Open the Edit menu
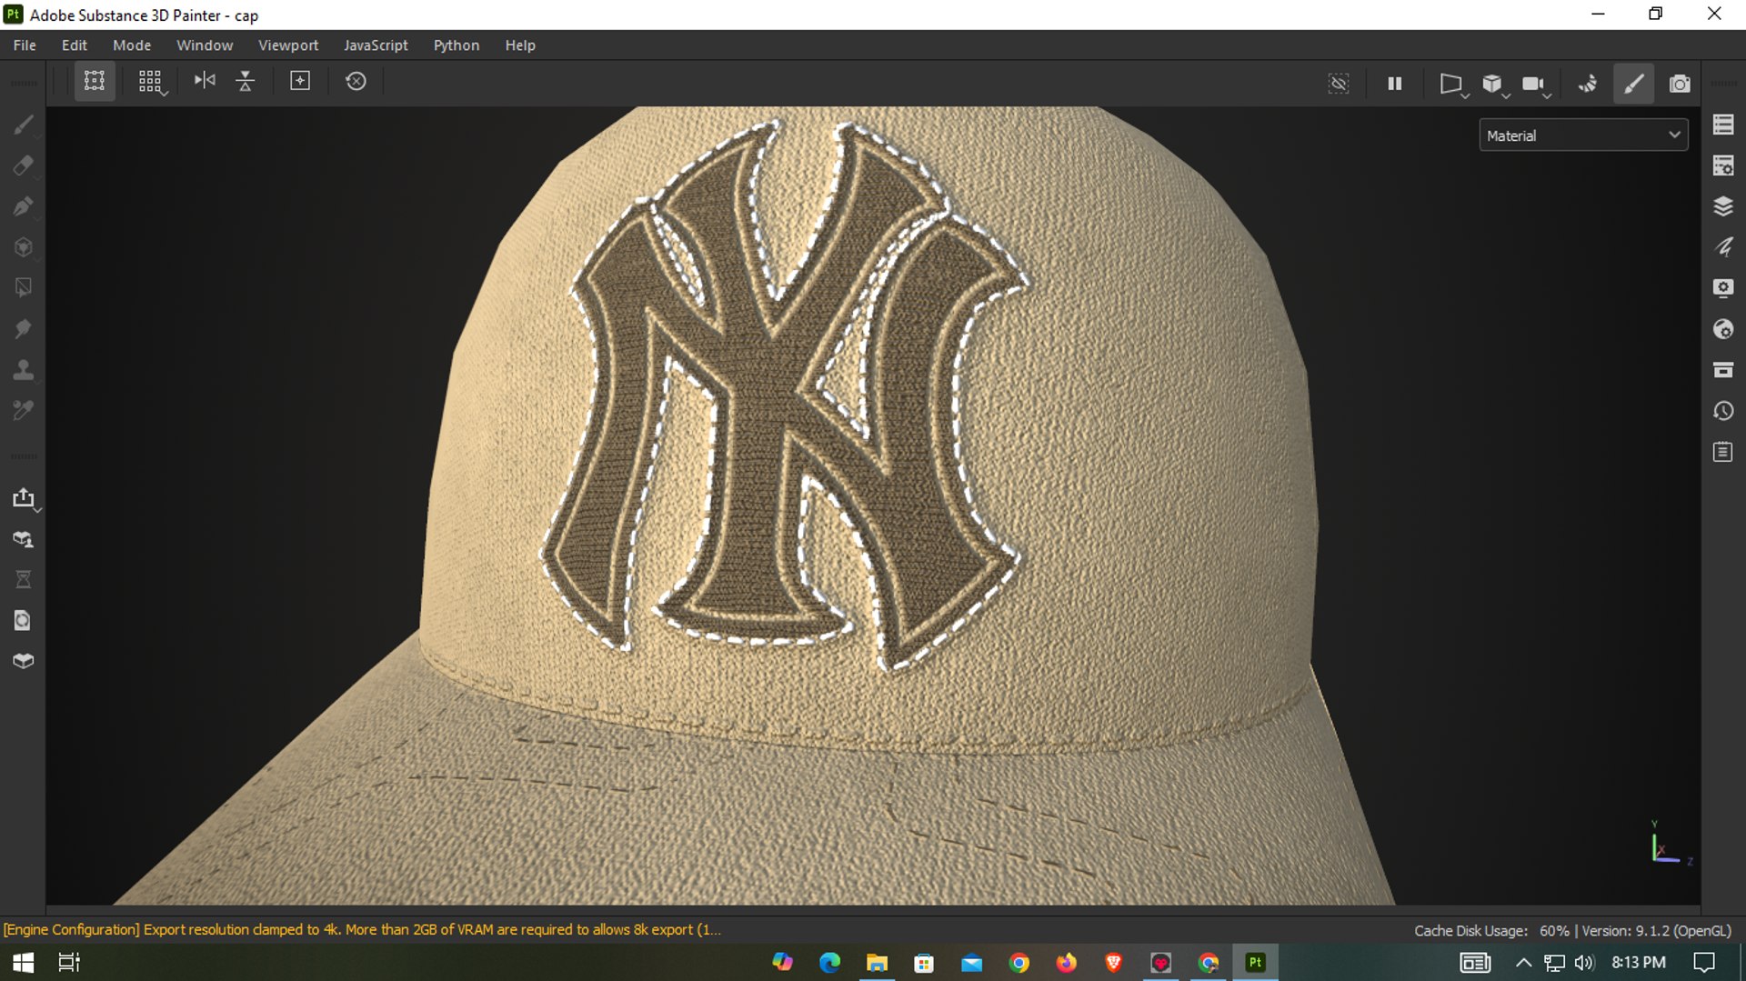Screen dimensions: 1746x981 [x=75, y=45]
